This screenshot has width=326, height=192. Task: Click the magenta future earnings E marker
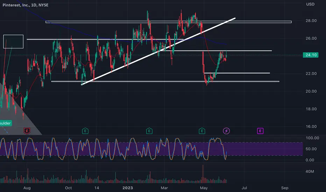(260, 131)
